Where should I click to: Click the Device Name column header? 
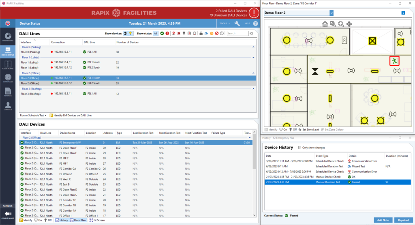[x=67, y=133]
